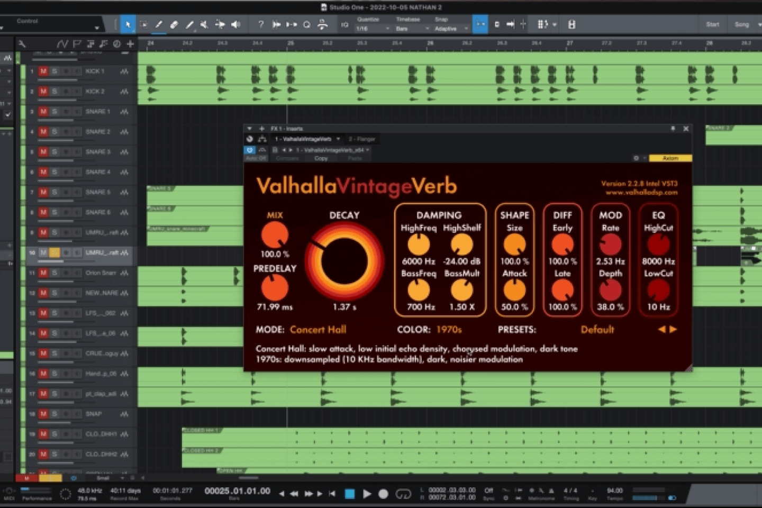
Task: Click the Auto: Off automation button
Action: (x=255, y=158)
